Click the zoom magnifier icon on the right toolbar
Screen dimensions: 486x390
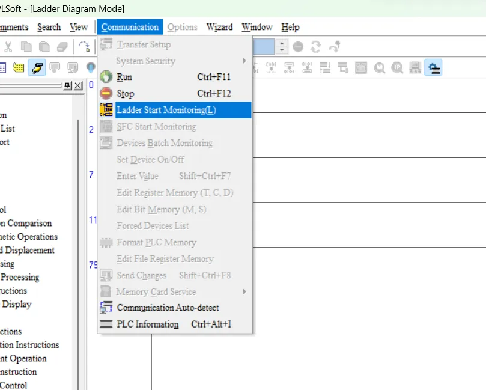click(379, 68)
